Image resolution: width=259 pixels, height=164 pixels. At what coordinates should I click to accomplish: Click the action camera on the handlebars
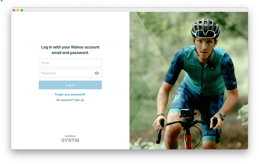185,113
